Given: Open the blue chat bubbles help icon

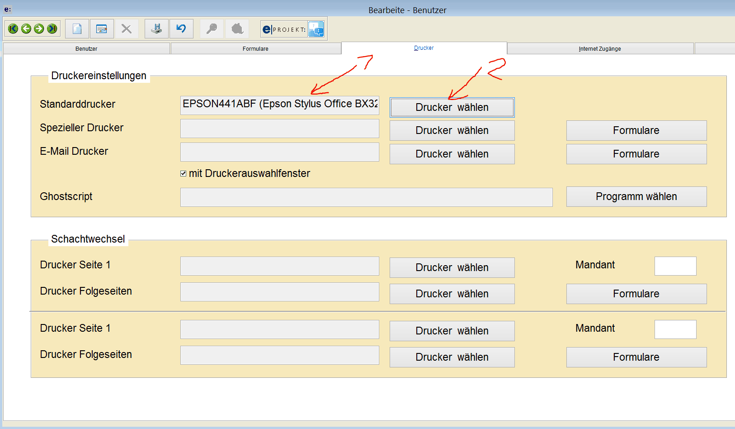Looking at the screenshot, I should coord(316,29).
